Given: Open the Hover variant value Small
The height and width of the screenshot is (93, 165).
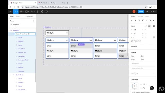Looking at the screenshot, I should click(x=143, y=60).
